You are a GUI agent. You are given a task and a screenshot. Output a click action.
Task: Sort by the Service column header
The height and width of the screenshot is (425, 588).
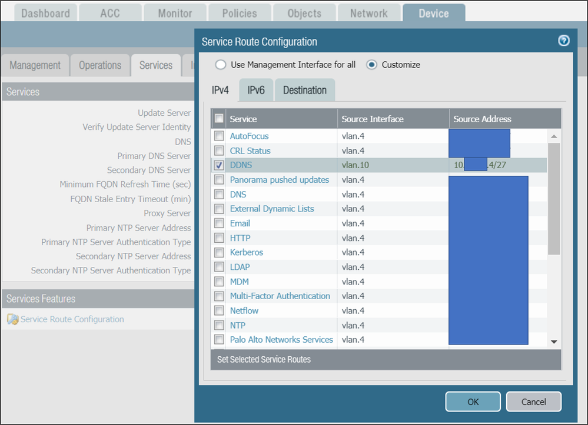[281, 119]
